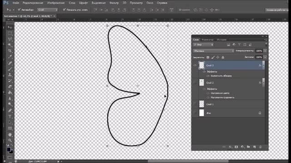Screen dimensions: 291x163
Task: Create a new layer group
Action: (x=248, y=147)
